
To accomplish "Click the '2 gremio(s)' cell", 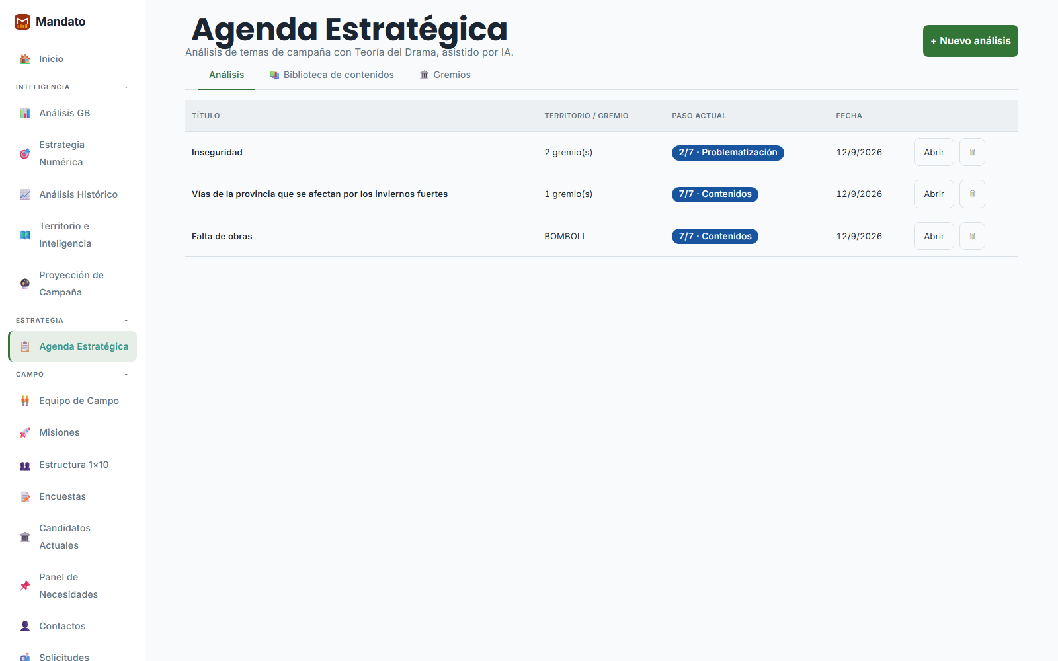I will [568, 153].
